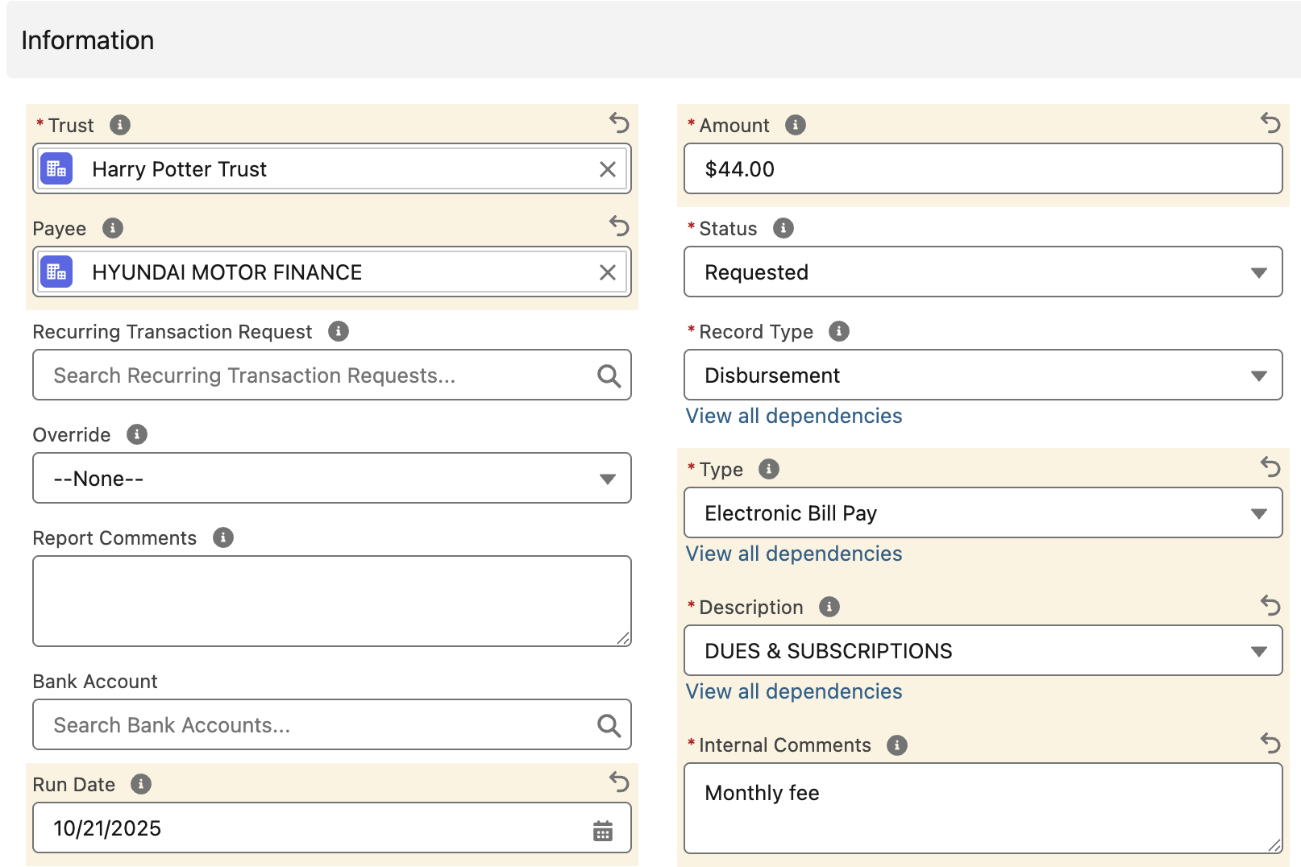Undo changes to the Trust field

[619, 123]
